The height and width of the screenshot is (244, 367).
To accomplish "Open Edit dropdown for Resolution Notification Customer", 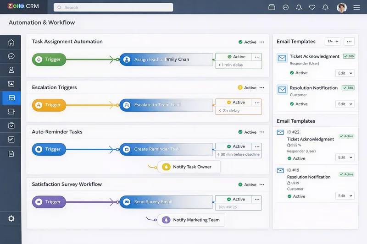I will [x=345, y=104].
